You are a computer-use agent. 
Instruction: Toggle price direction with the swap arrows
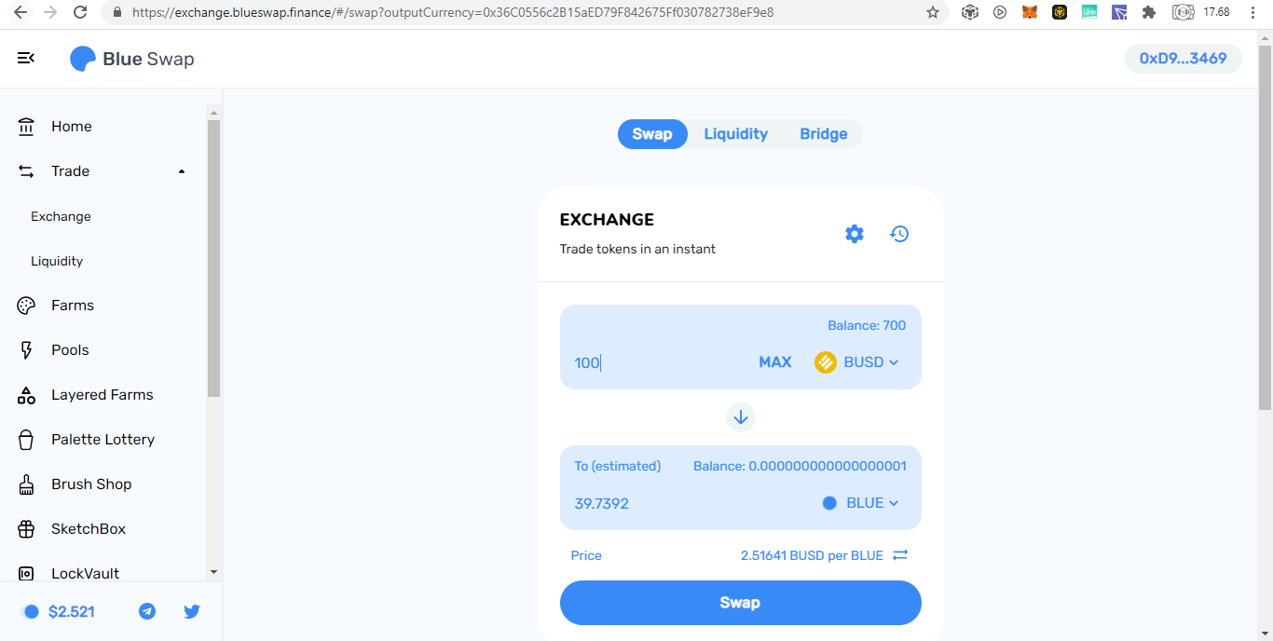click(900, 555)
